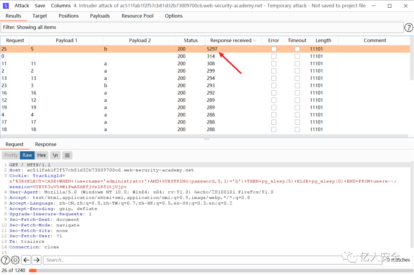Open search settings gear icon

pos(15,260)
